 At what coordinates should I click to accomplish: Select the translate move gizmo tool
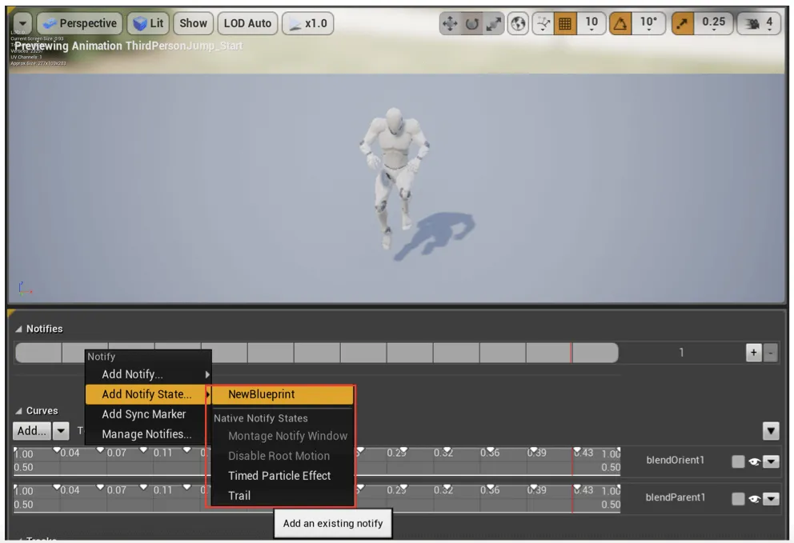[450, 23]
